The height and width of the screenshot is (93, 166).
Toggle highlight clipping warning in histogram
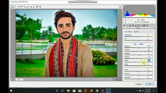[x=155, y=6]
